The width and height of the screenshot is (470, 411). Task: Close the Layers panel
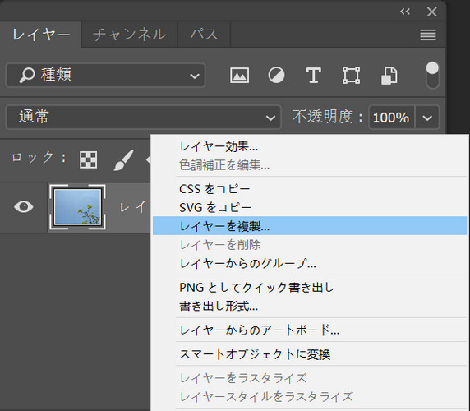tap(431, 12)
